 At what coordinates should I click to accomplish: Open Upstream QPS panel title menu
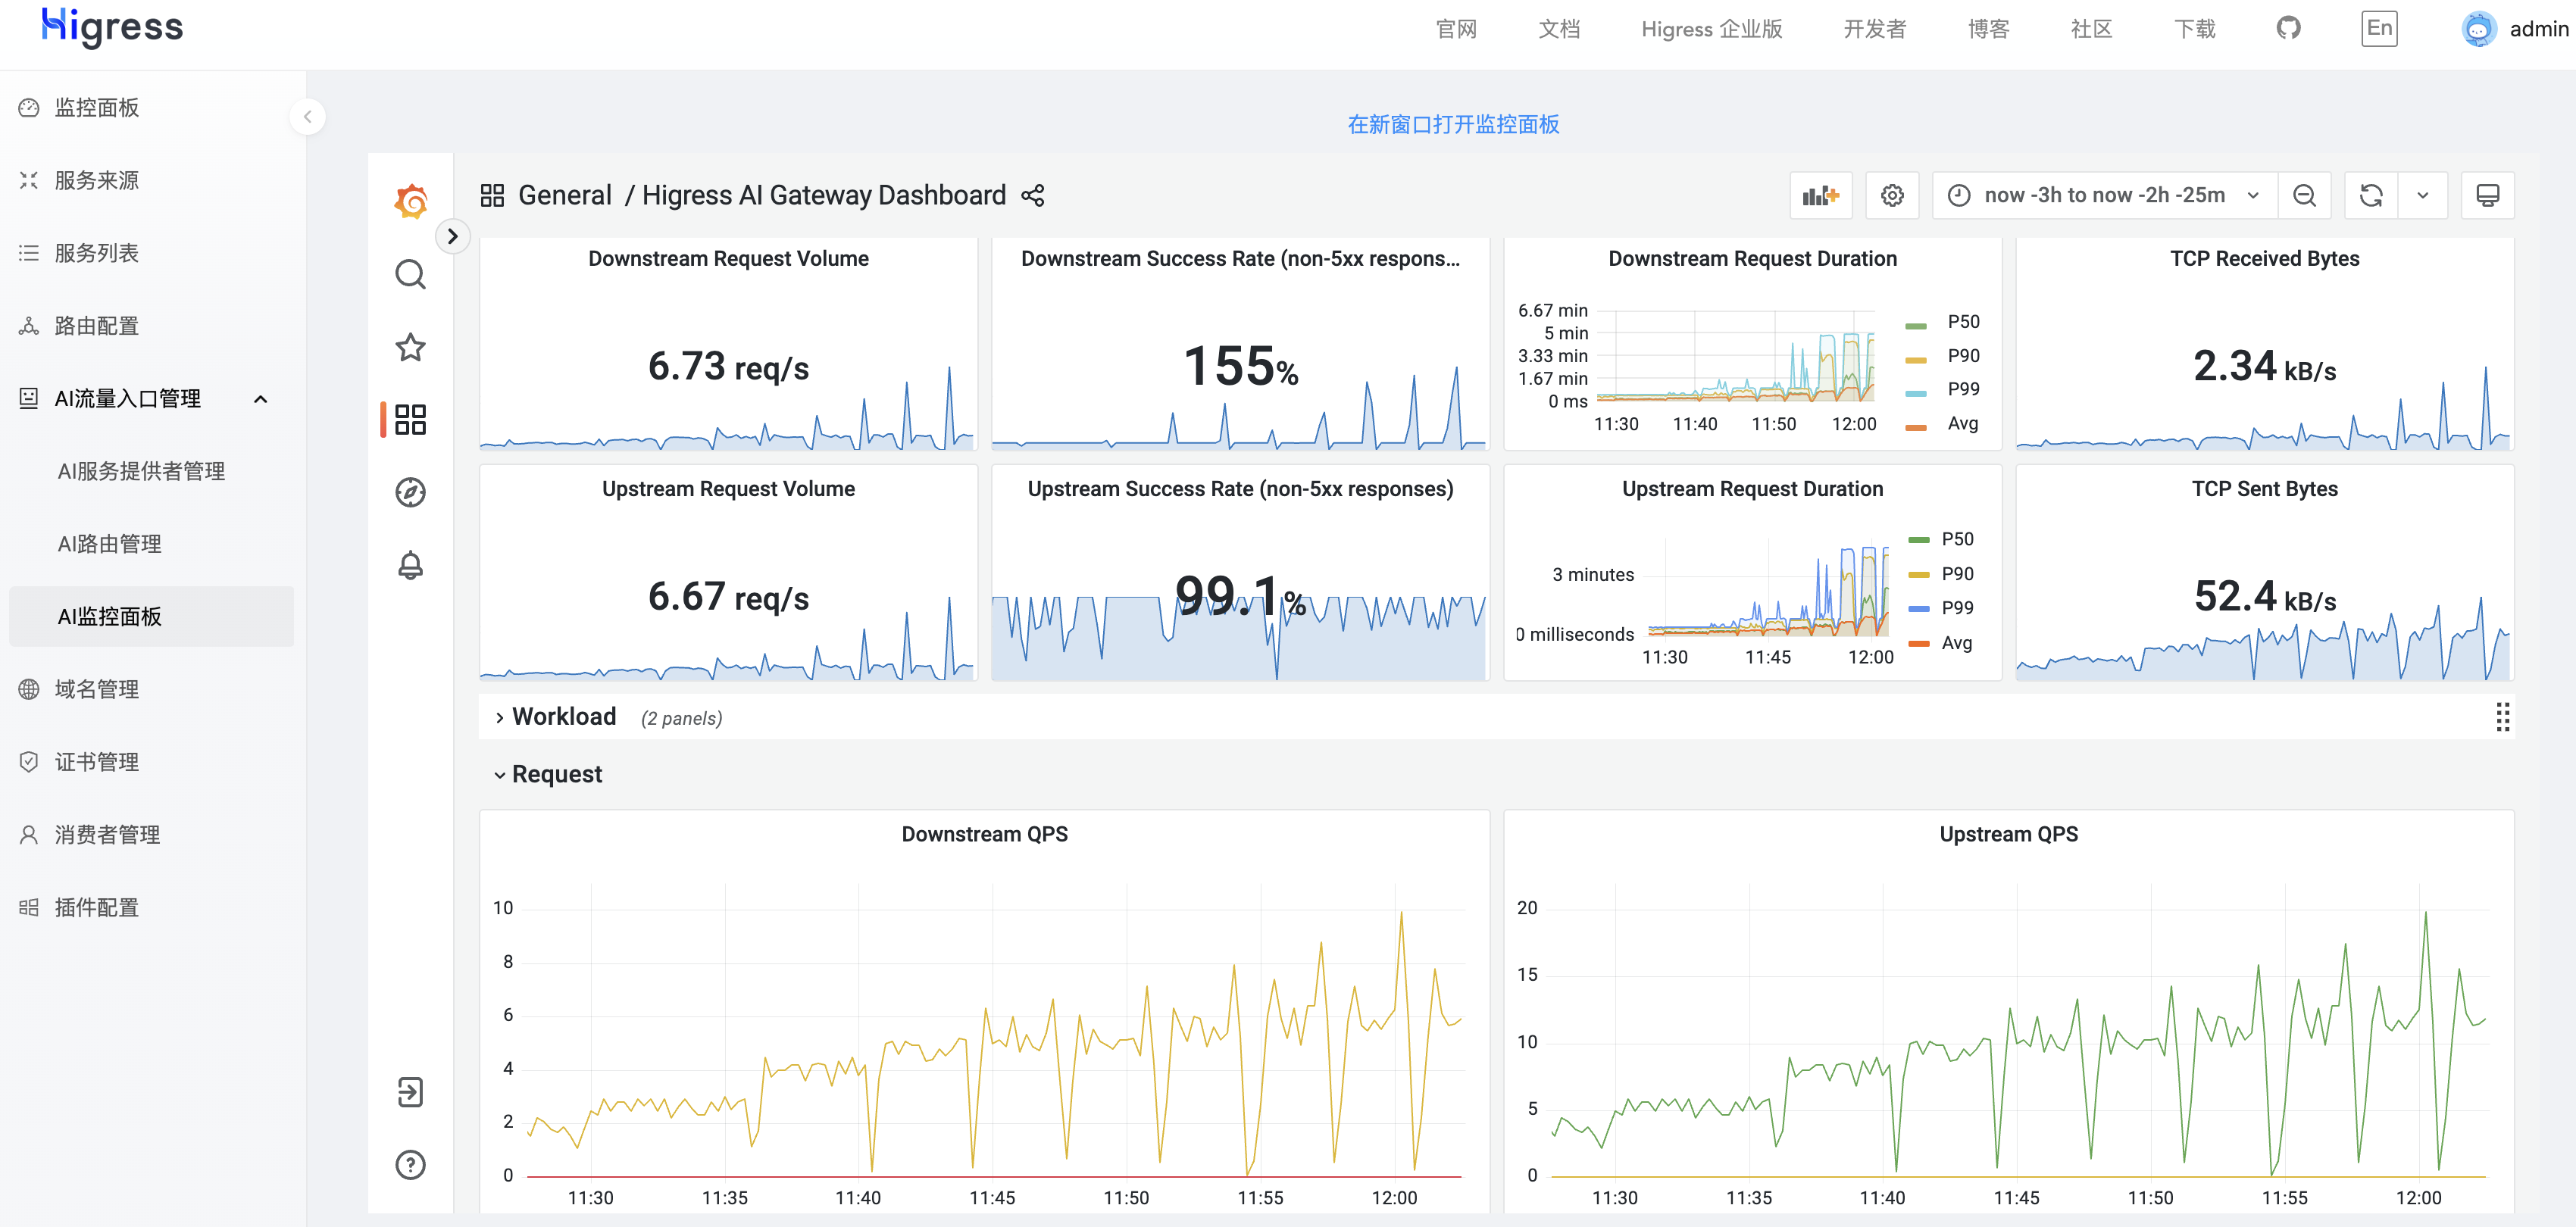tap(2008, 834)
